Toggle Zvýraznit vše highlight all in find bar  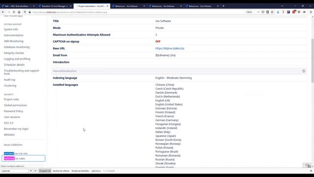coord(45,171)
